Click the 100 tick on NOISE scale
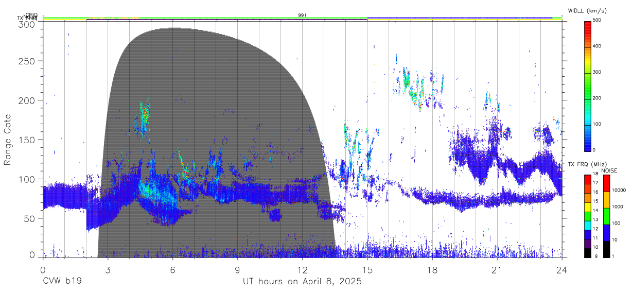 pos(616,223)
